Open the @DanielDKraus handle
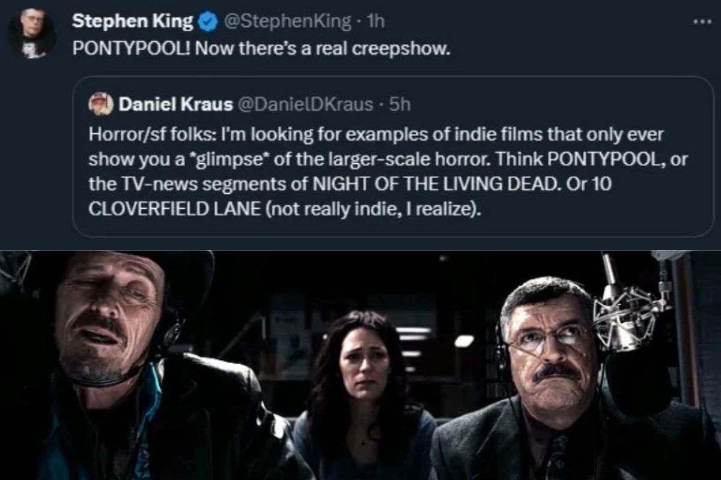This screenshot has height=480, width=721. [307, 105]
